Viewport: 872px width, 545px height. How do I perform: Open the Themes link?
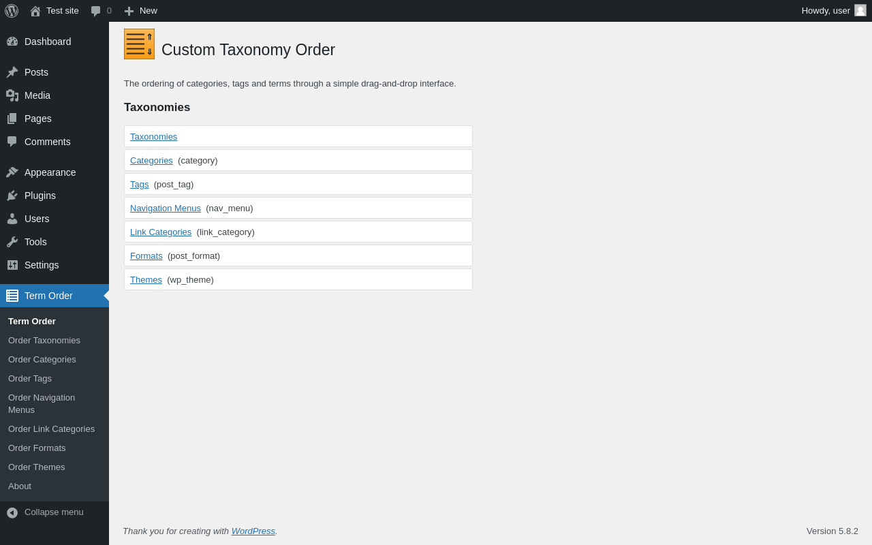tap(146, 279)
